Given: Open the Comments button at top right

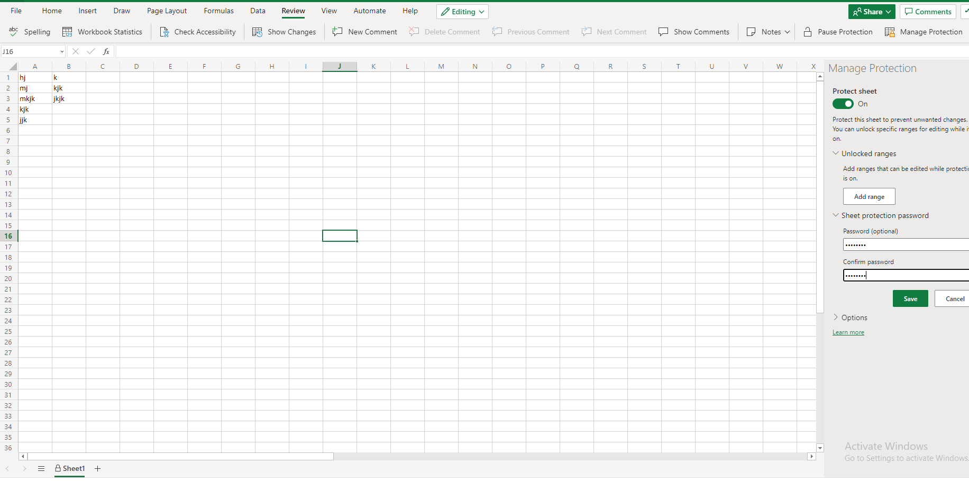Looking at the screenshot, I should [x=928, y=12].
